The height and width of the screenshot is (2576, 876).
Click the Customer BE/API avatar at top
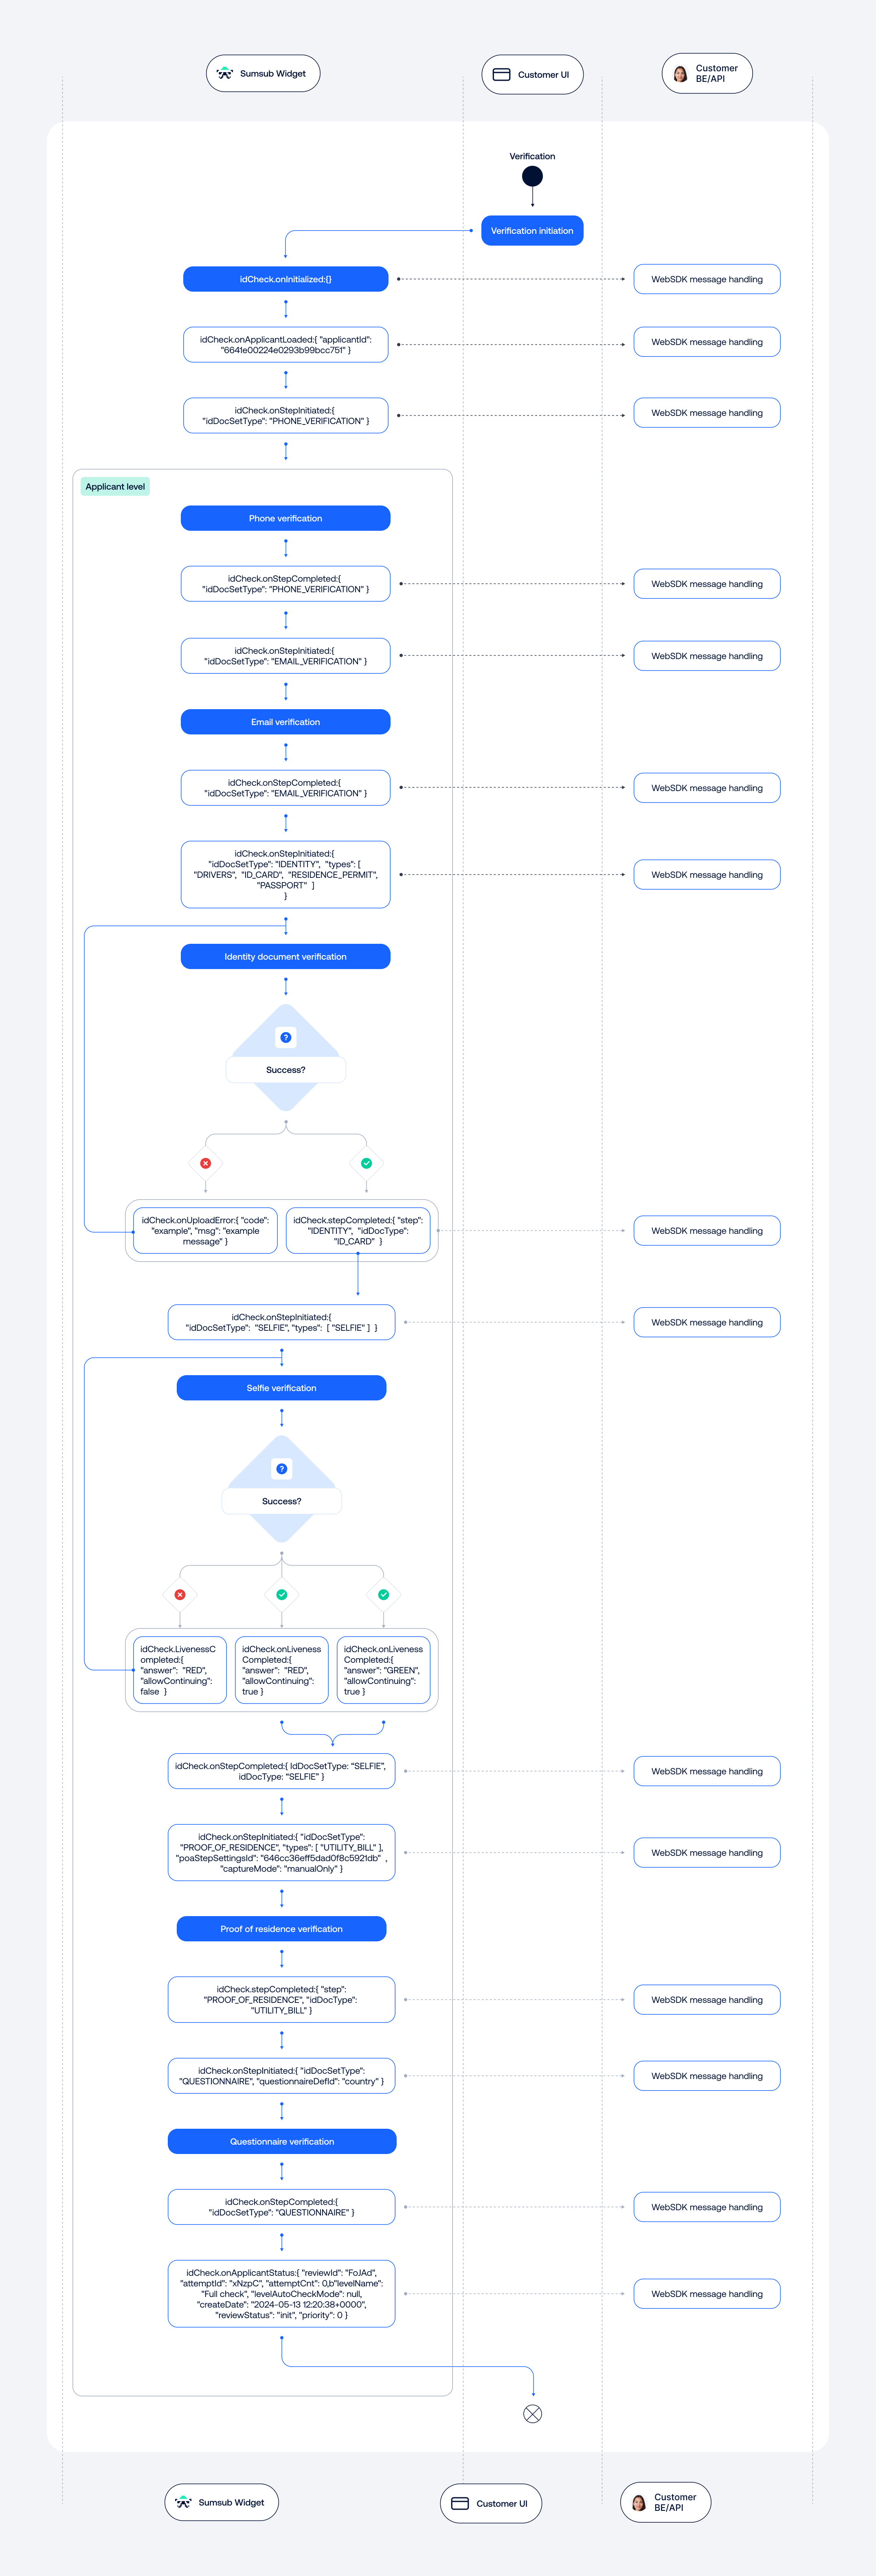680,74
